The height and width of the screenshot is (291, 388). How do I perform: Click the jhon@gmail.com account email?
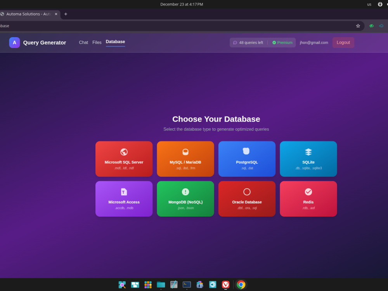coord(314,43)
